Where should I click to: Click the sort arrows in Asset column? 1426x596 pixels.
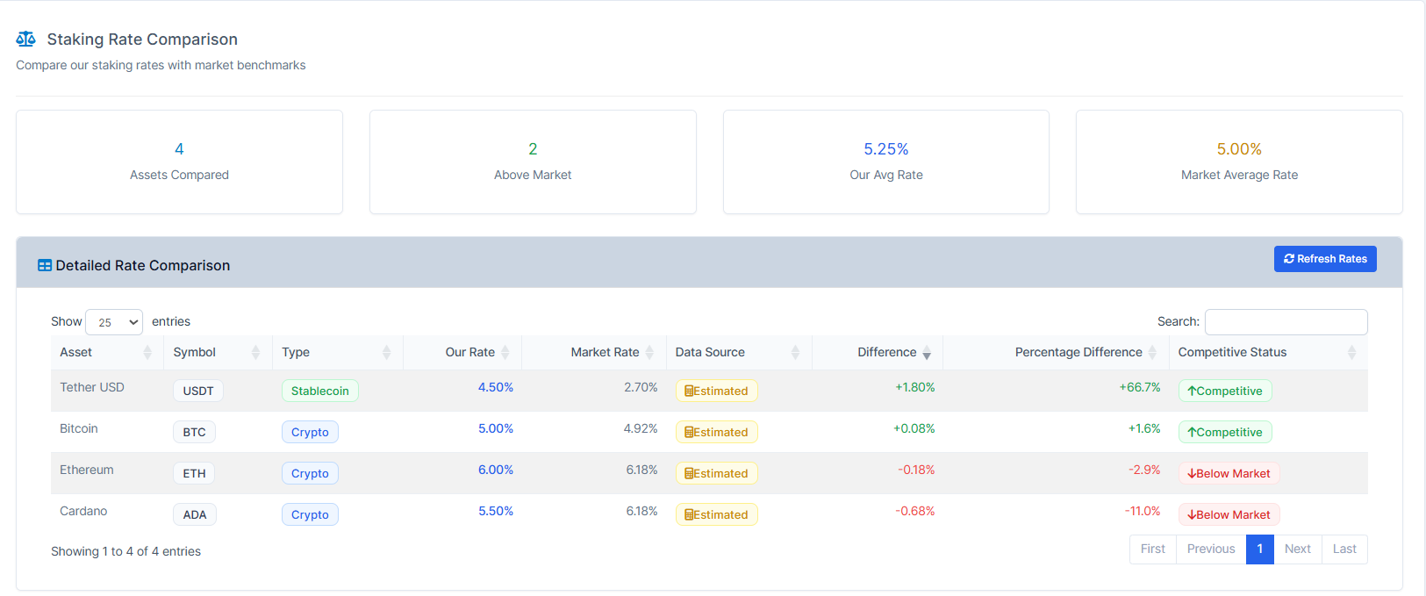147,352
